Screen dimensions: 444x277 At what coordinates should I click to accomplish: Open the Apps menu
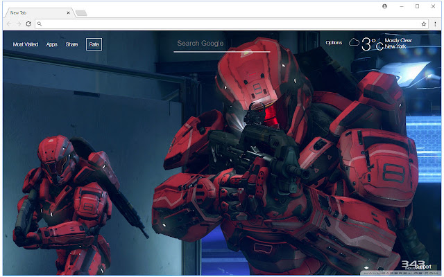point(52,44)
